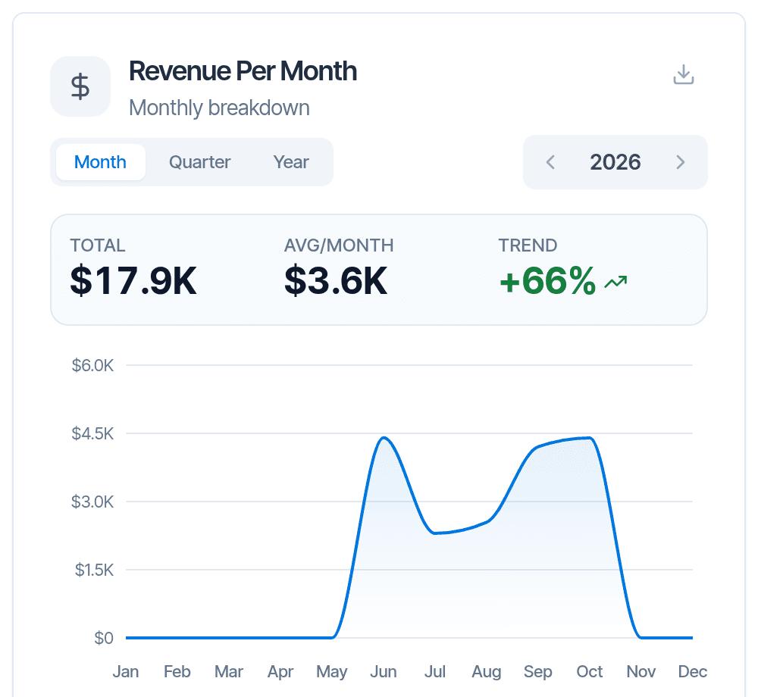Click the Aug month label

(487, 671)
